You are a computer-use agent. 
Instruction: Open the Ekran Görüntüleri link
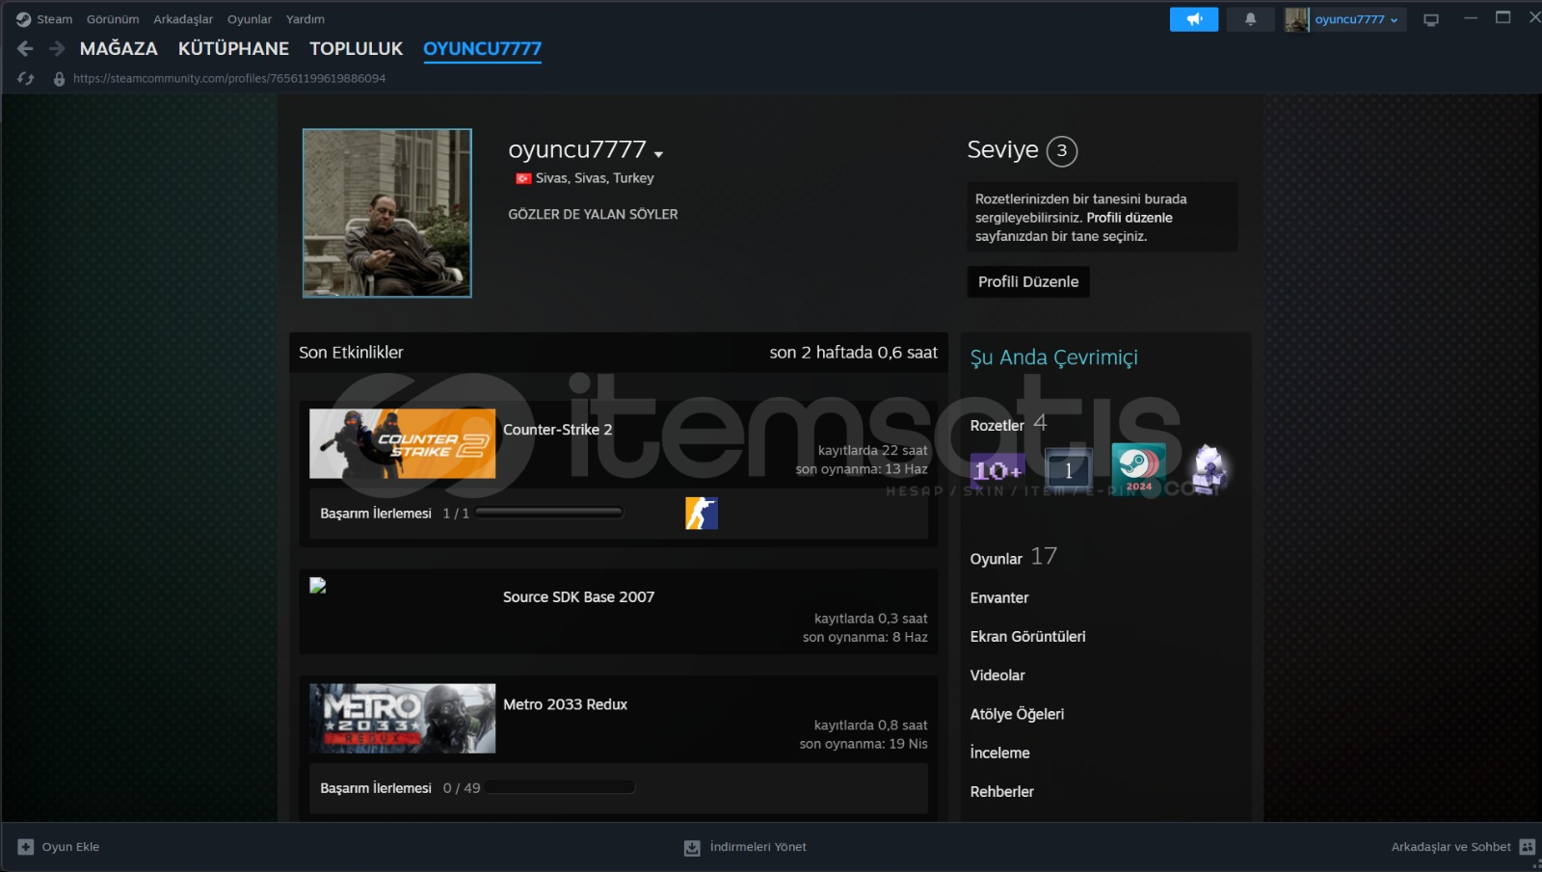coord(1027,637)
